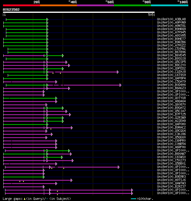Viewport: 191px width, 201px height.
Task: Select the UniRef100_Q5CSP5 entry
Action: (171, 62)
